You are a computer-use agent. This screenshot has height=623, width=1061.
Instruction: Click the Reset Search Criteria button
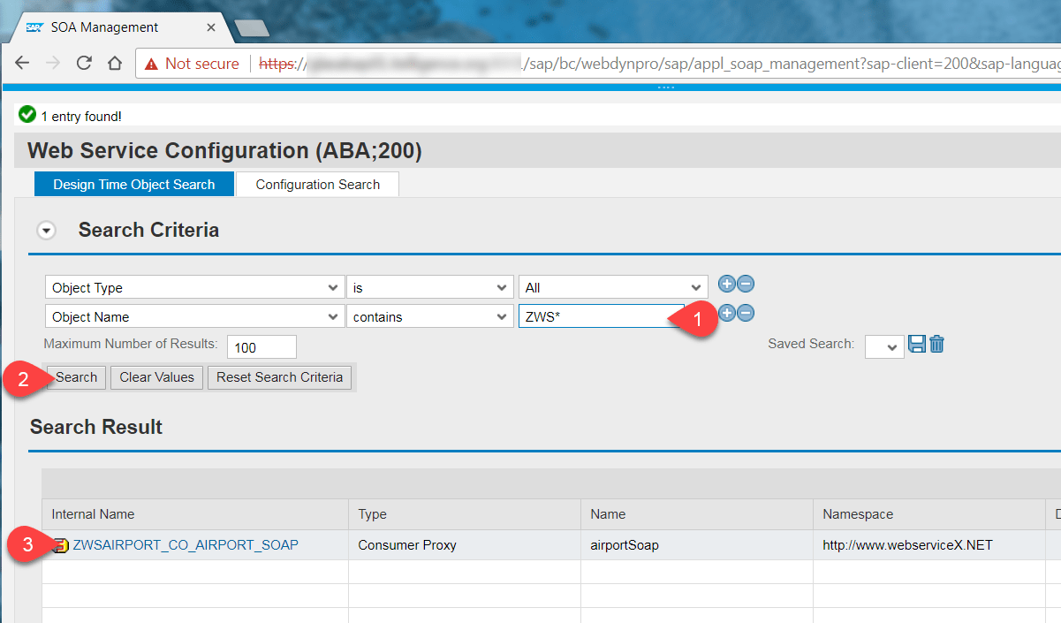279,376
